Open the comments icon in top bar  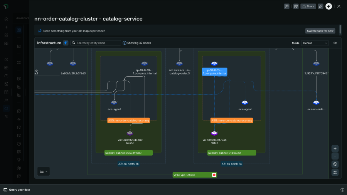286,7
